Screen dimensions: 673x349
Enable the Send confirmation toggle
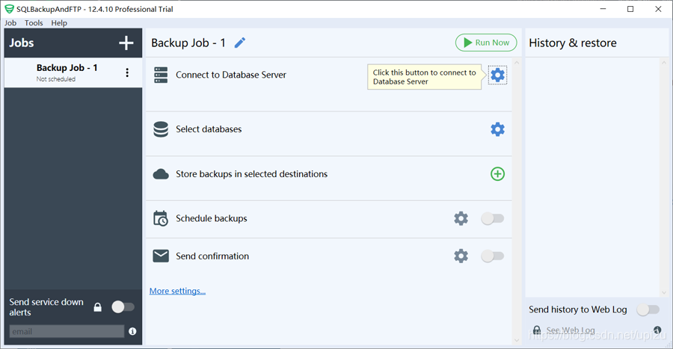click(x=492, y=256)
